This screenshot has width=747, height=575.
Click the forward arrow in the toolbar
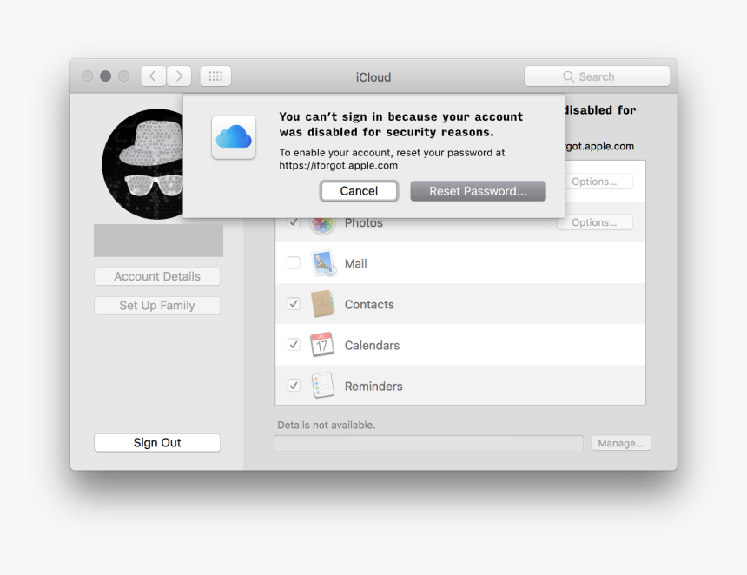click(179, 76)
